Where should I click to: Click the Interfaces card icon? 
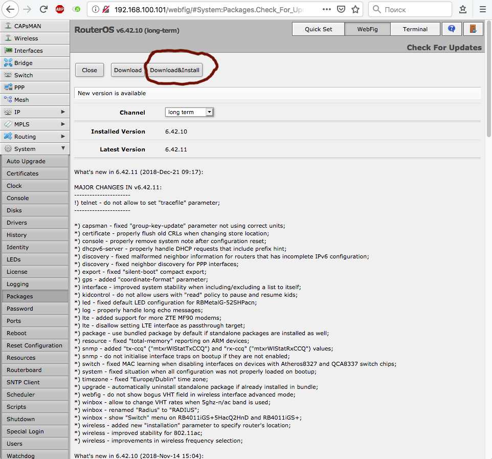(x=8, y=50)
